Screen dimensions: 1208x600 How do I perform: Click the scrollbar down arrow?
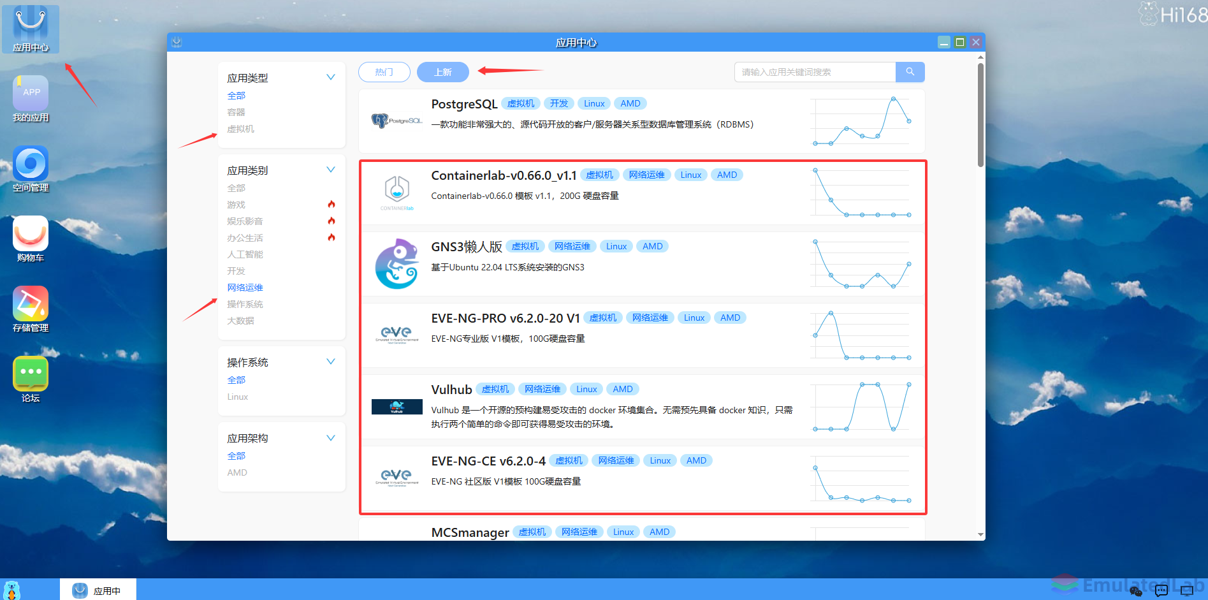coord(980,534)
